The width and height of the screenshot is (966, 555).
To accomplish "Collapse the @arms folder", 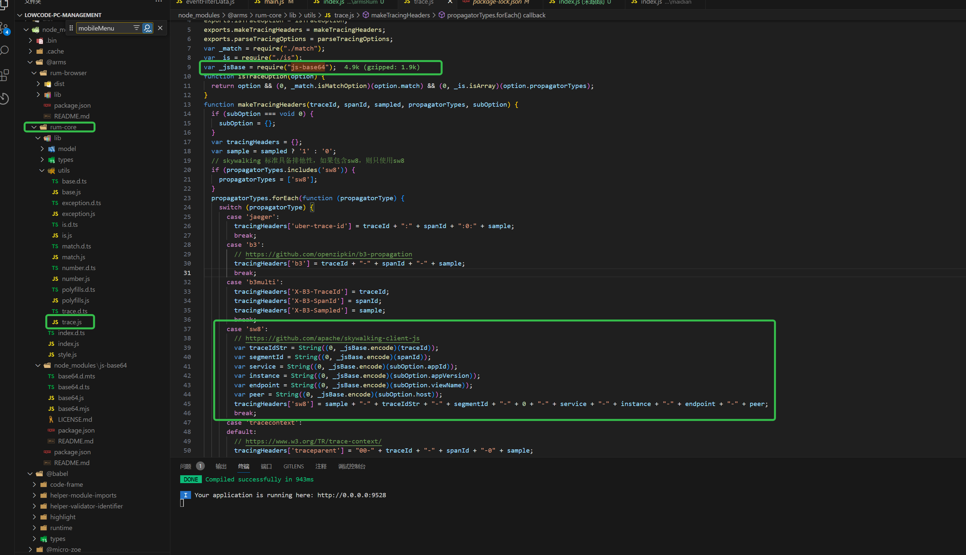I will (x=30, y=62).
